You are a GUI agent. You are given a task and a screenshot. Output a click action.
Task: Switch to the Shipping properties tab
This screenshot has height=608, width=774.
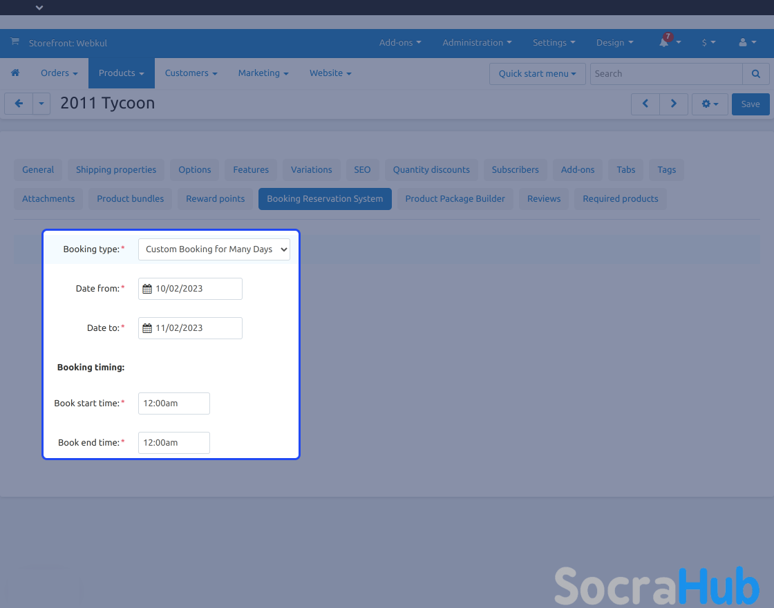pos(116,170)
